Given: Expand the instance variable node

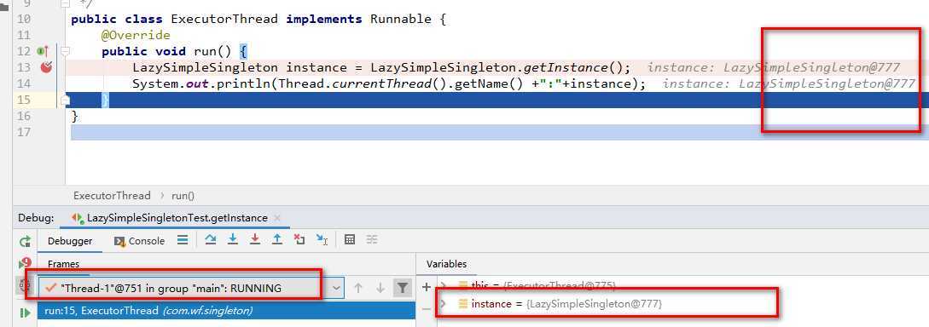Looking at the screenshot, I should 443,303.
